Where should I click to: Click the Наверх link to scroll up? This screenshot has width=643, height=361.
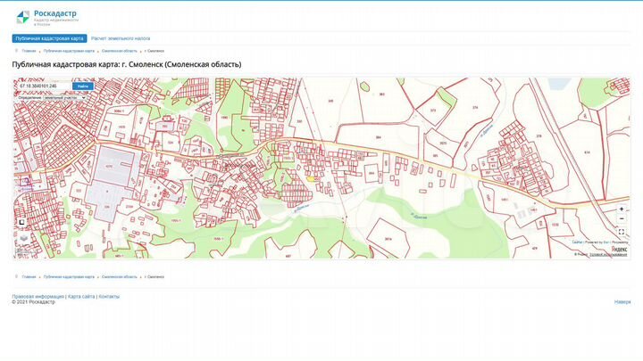pyautogui.click(x=622, y=302)
